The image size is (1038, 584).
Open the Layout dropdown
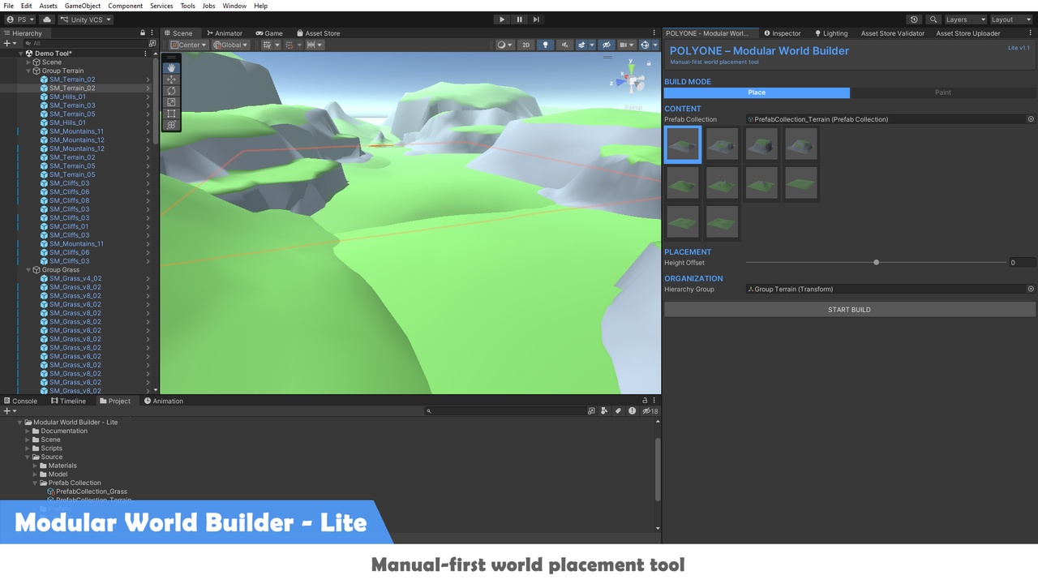[1010, 19]
